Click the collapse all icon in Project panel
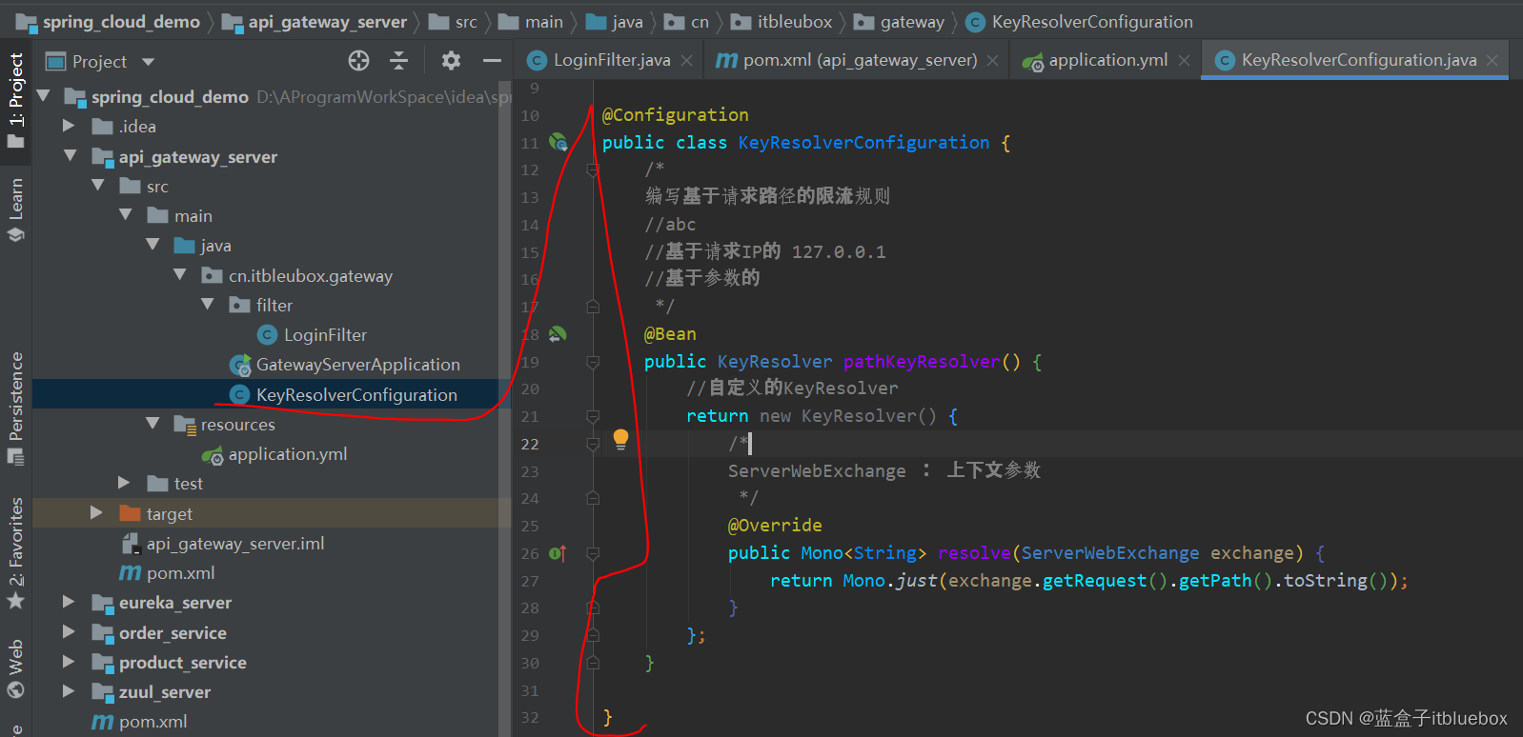The width and height of the screenshot is (1523, 737). click(399, 61)
